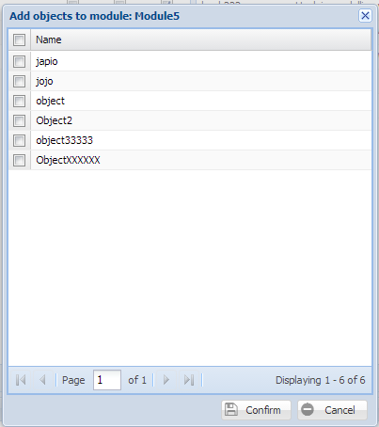The height and width of the screenshot is (427, 379).
Task: Check the ObjectXXXXXX row checkbox
Action: (x=19, y=160)
